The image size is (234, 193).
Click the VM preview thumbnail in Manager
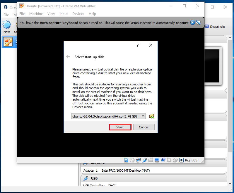[x=212, y=66]
